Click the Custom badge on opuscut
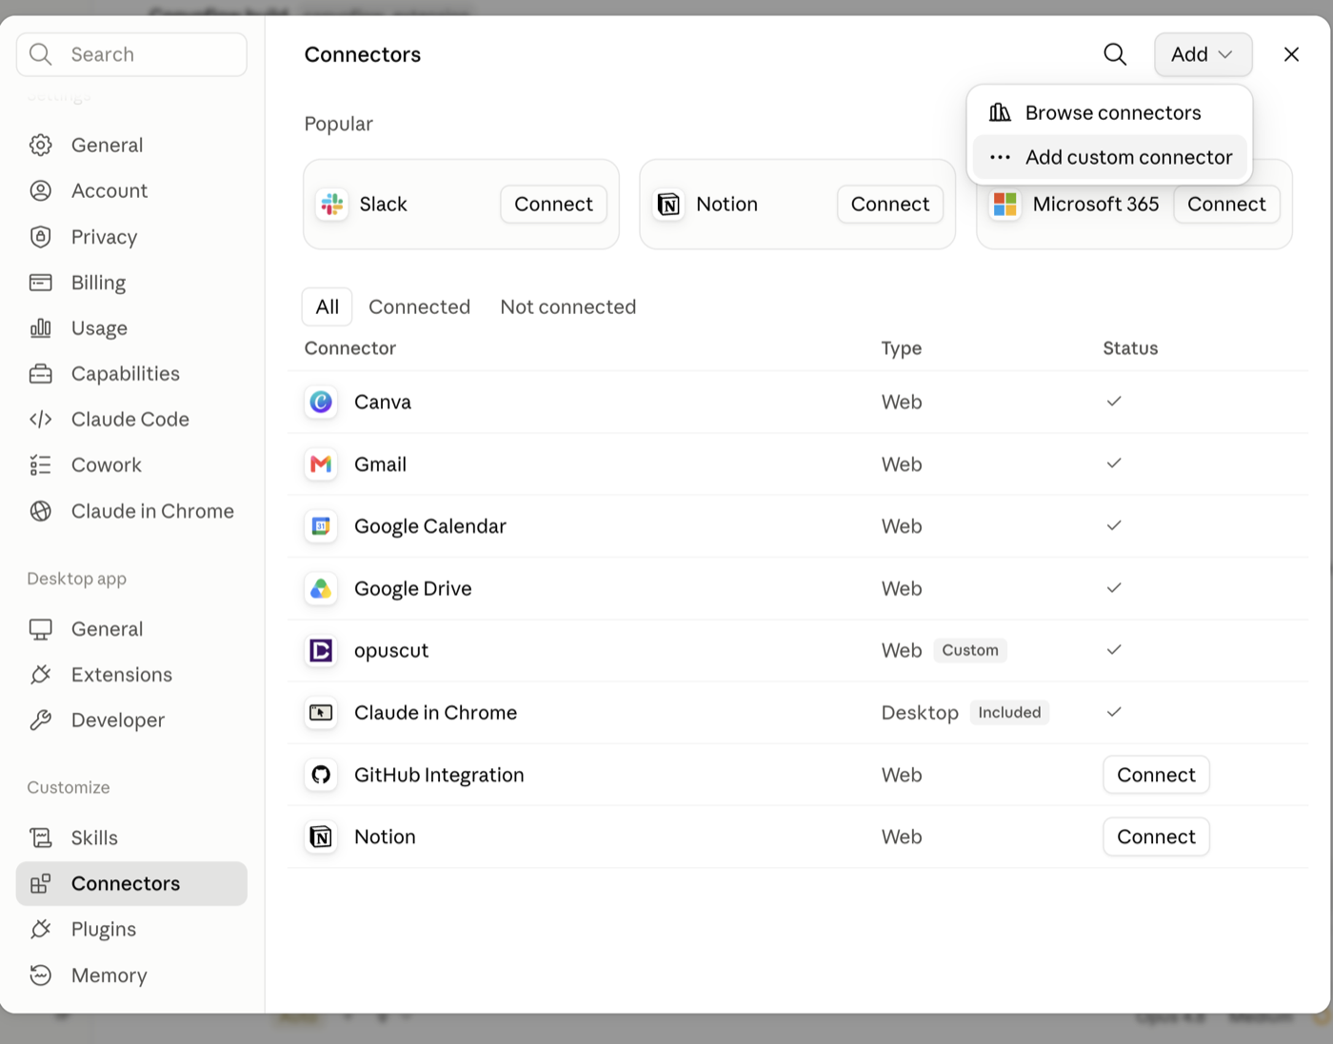1333x1044 pixels. pyautogui.click(x=970, y=650)
